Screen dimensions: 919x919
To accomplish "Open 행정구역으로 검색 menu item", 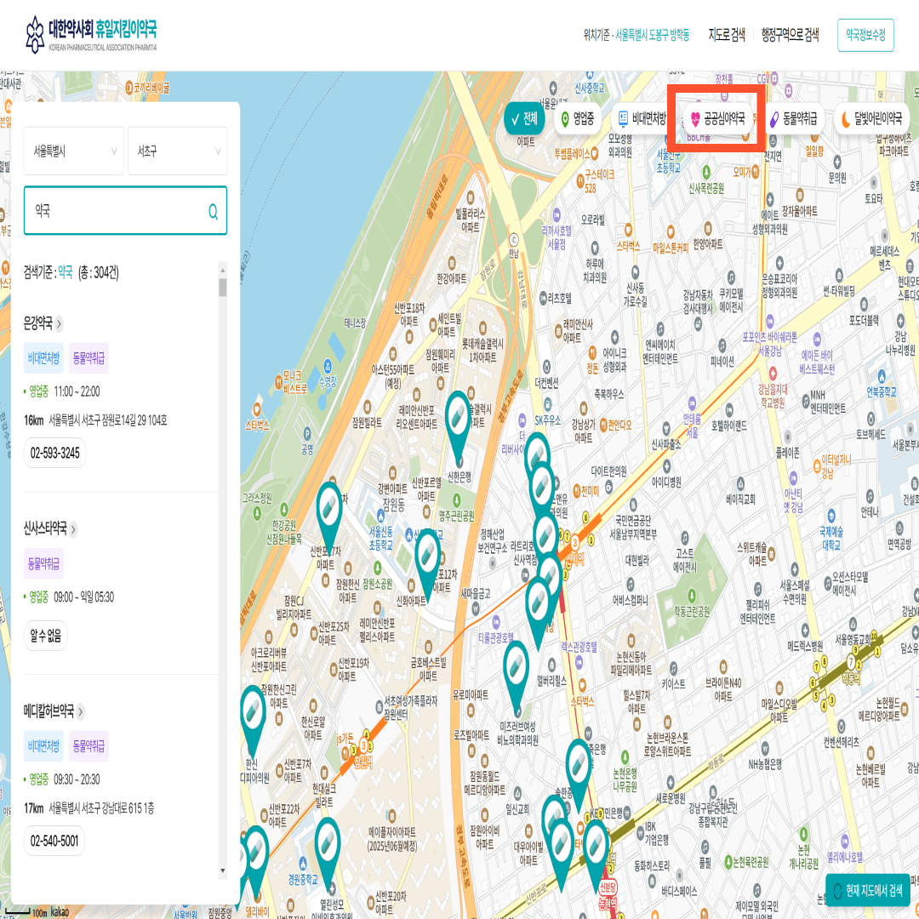I will click(x=790, y=35).
